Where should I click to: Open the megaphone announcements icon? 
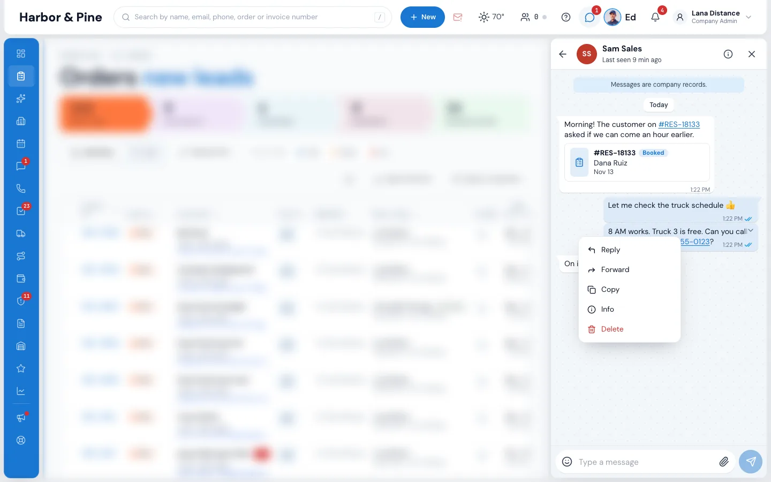21,418
